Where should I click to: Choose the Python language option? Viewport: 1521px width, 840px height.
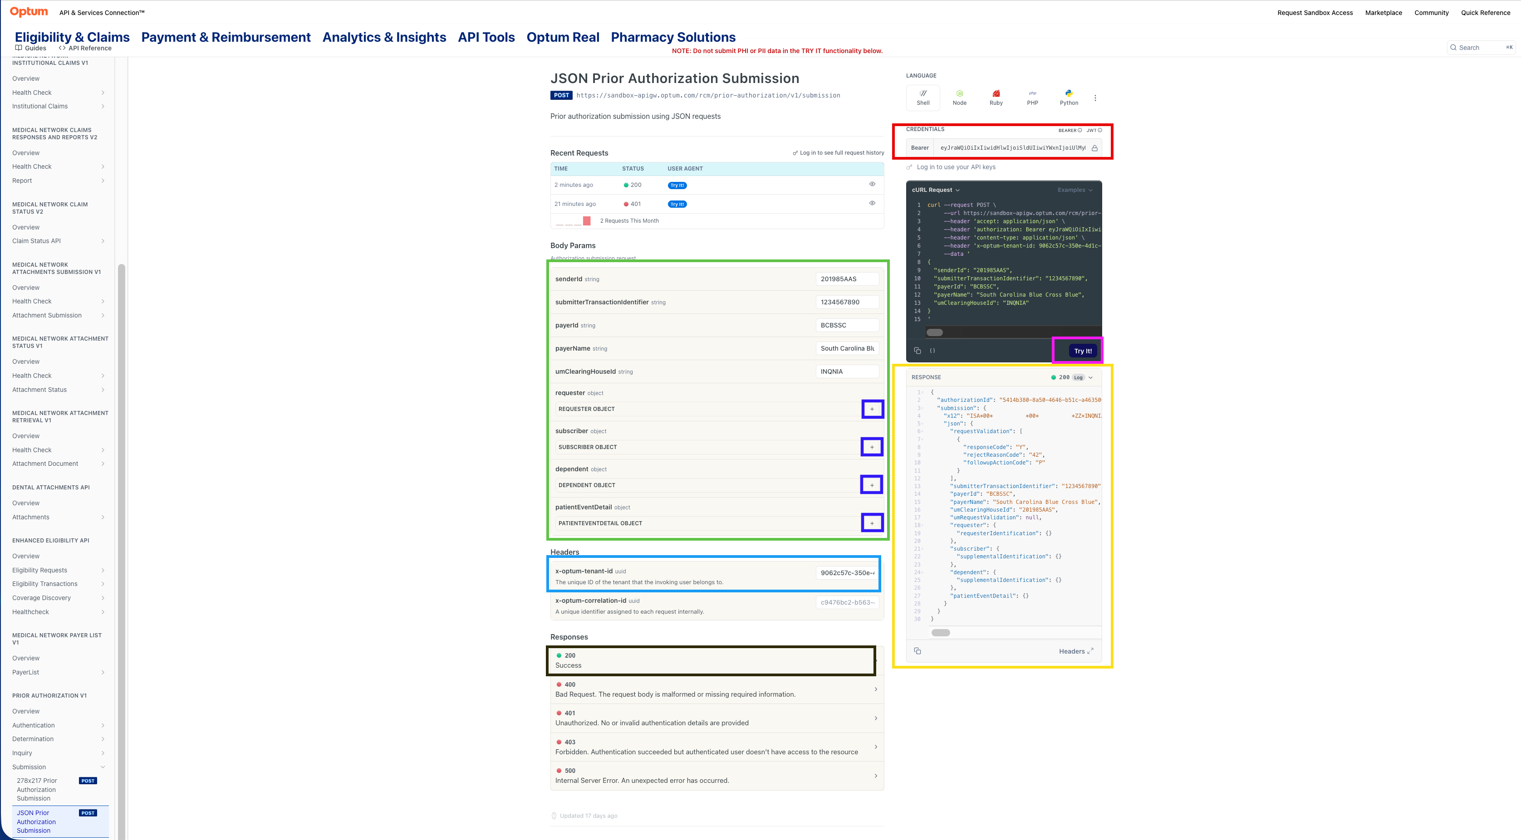1069,97
